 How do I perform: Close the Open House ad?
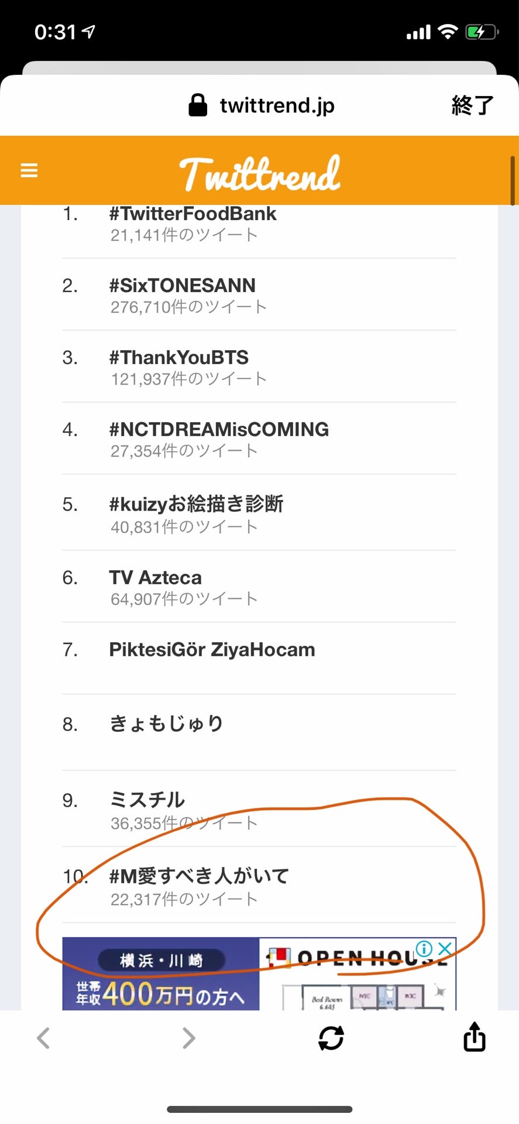[445, 948]
